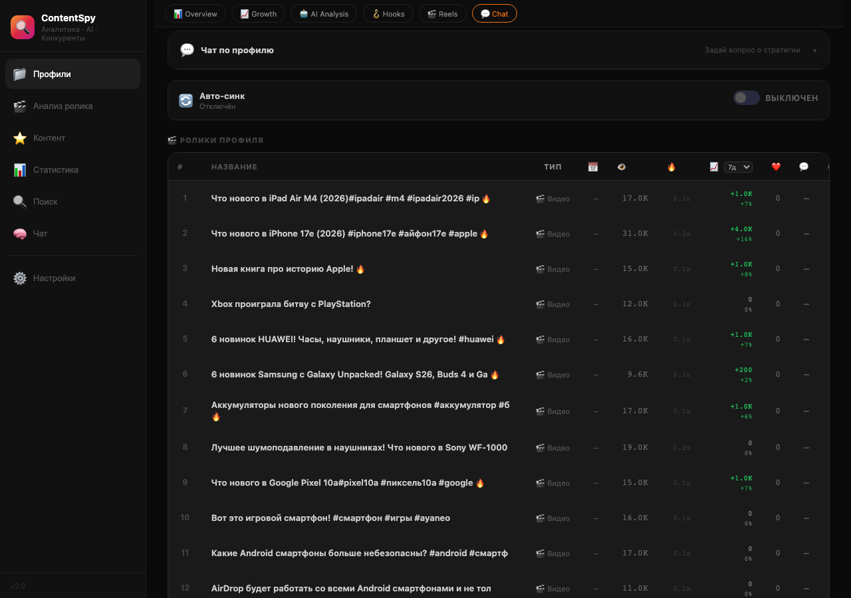
Task: Open the 7д period dropdown
Action: click(x=738, y=167)
